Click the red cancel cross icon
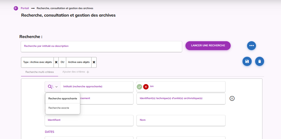The width and height of the screenshot is (281, 139). tap(146, 87)
